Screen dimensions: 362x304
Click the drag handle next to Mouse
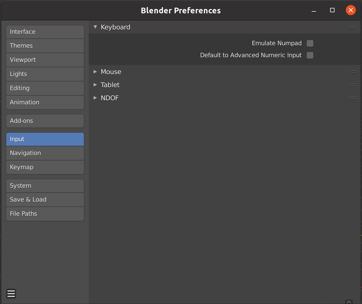click(x=353, y=72)
